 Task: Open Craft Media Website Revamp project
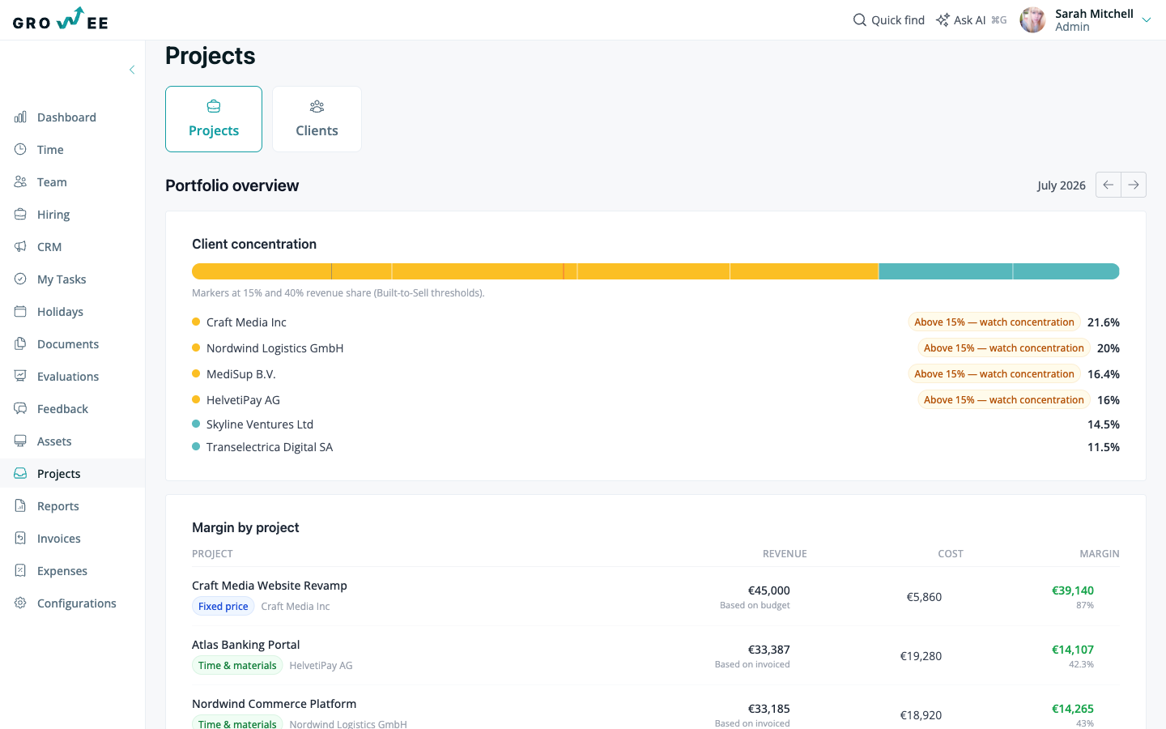point(270,586)
